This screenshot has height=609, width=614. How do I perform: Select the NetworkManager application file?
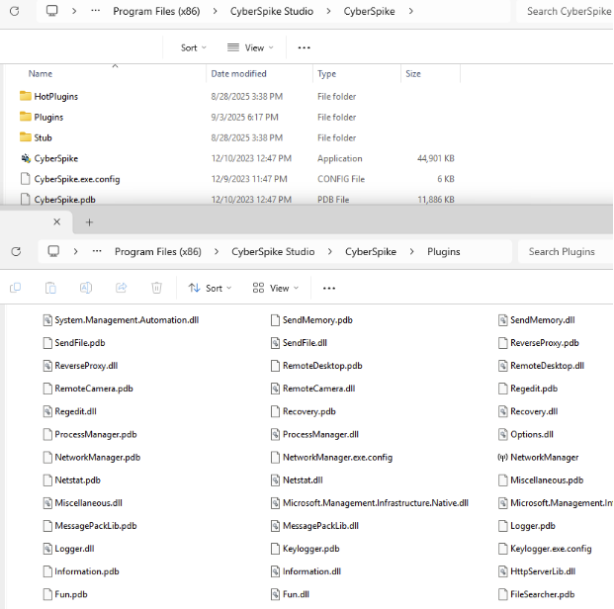pyautogui.click(x=544, y=457)
